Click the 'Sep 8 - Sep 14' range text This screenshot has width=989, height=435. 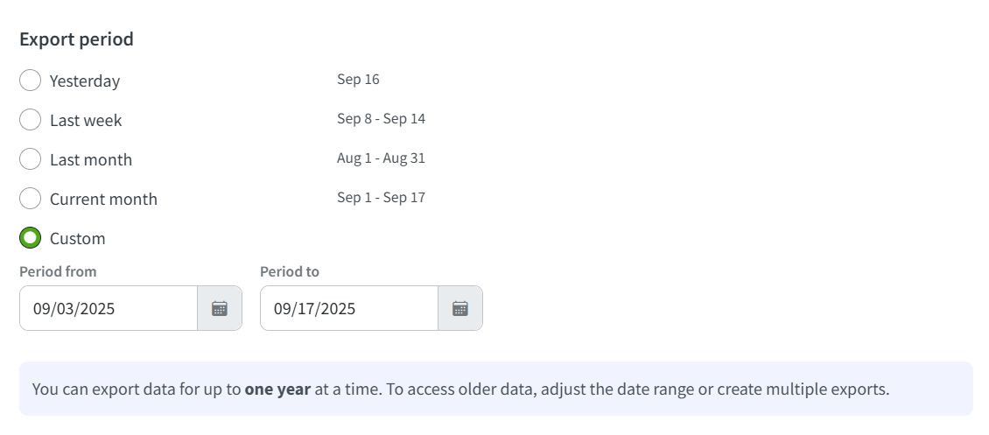pos(381,119)
